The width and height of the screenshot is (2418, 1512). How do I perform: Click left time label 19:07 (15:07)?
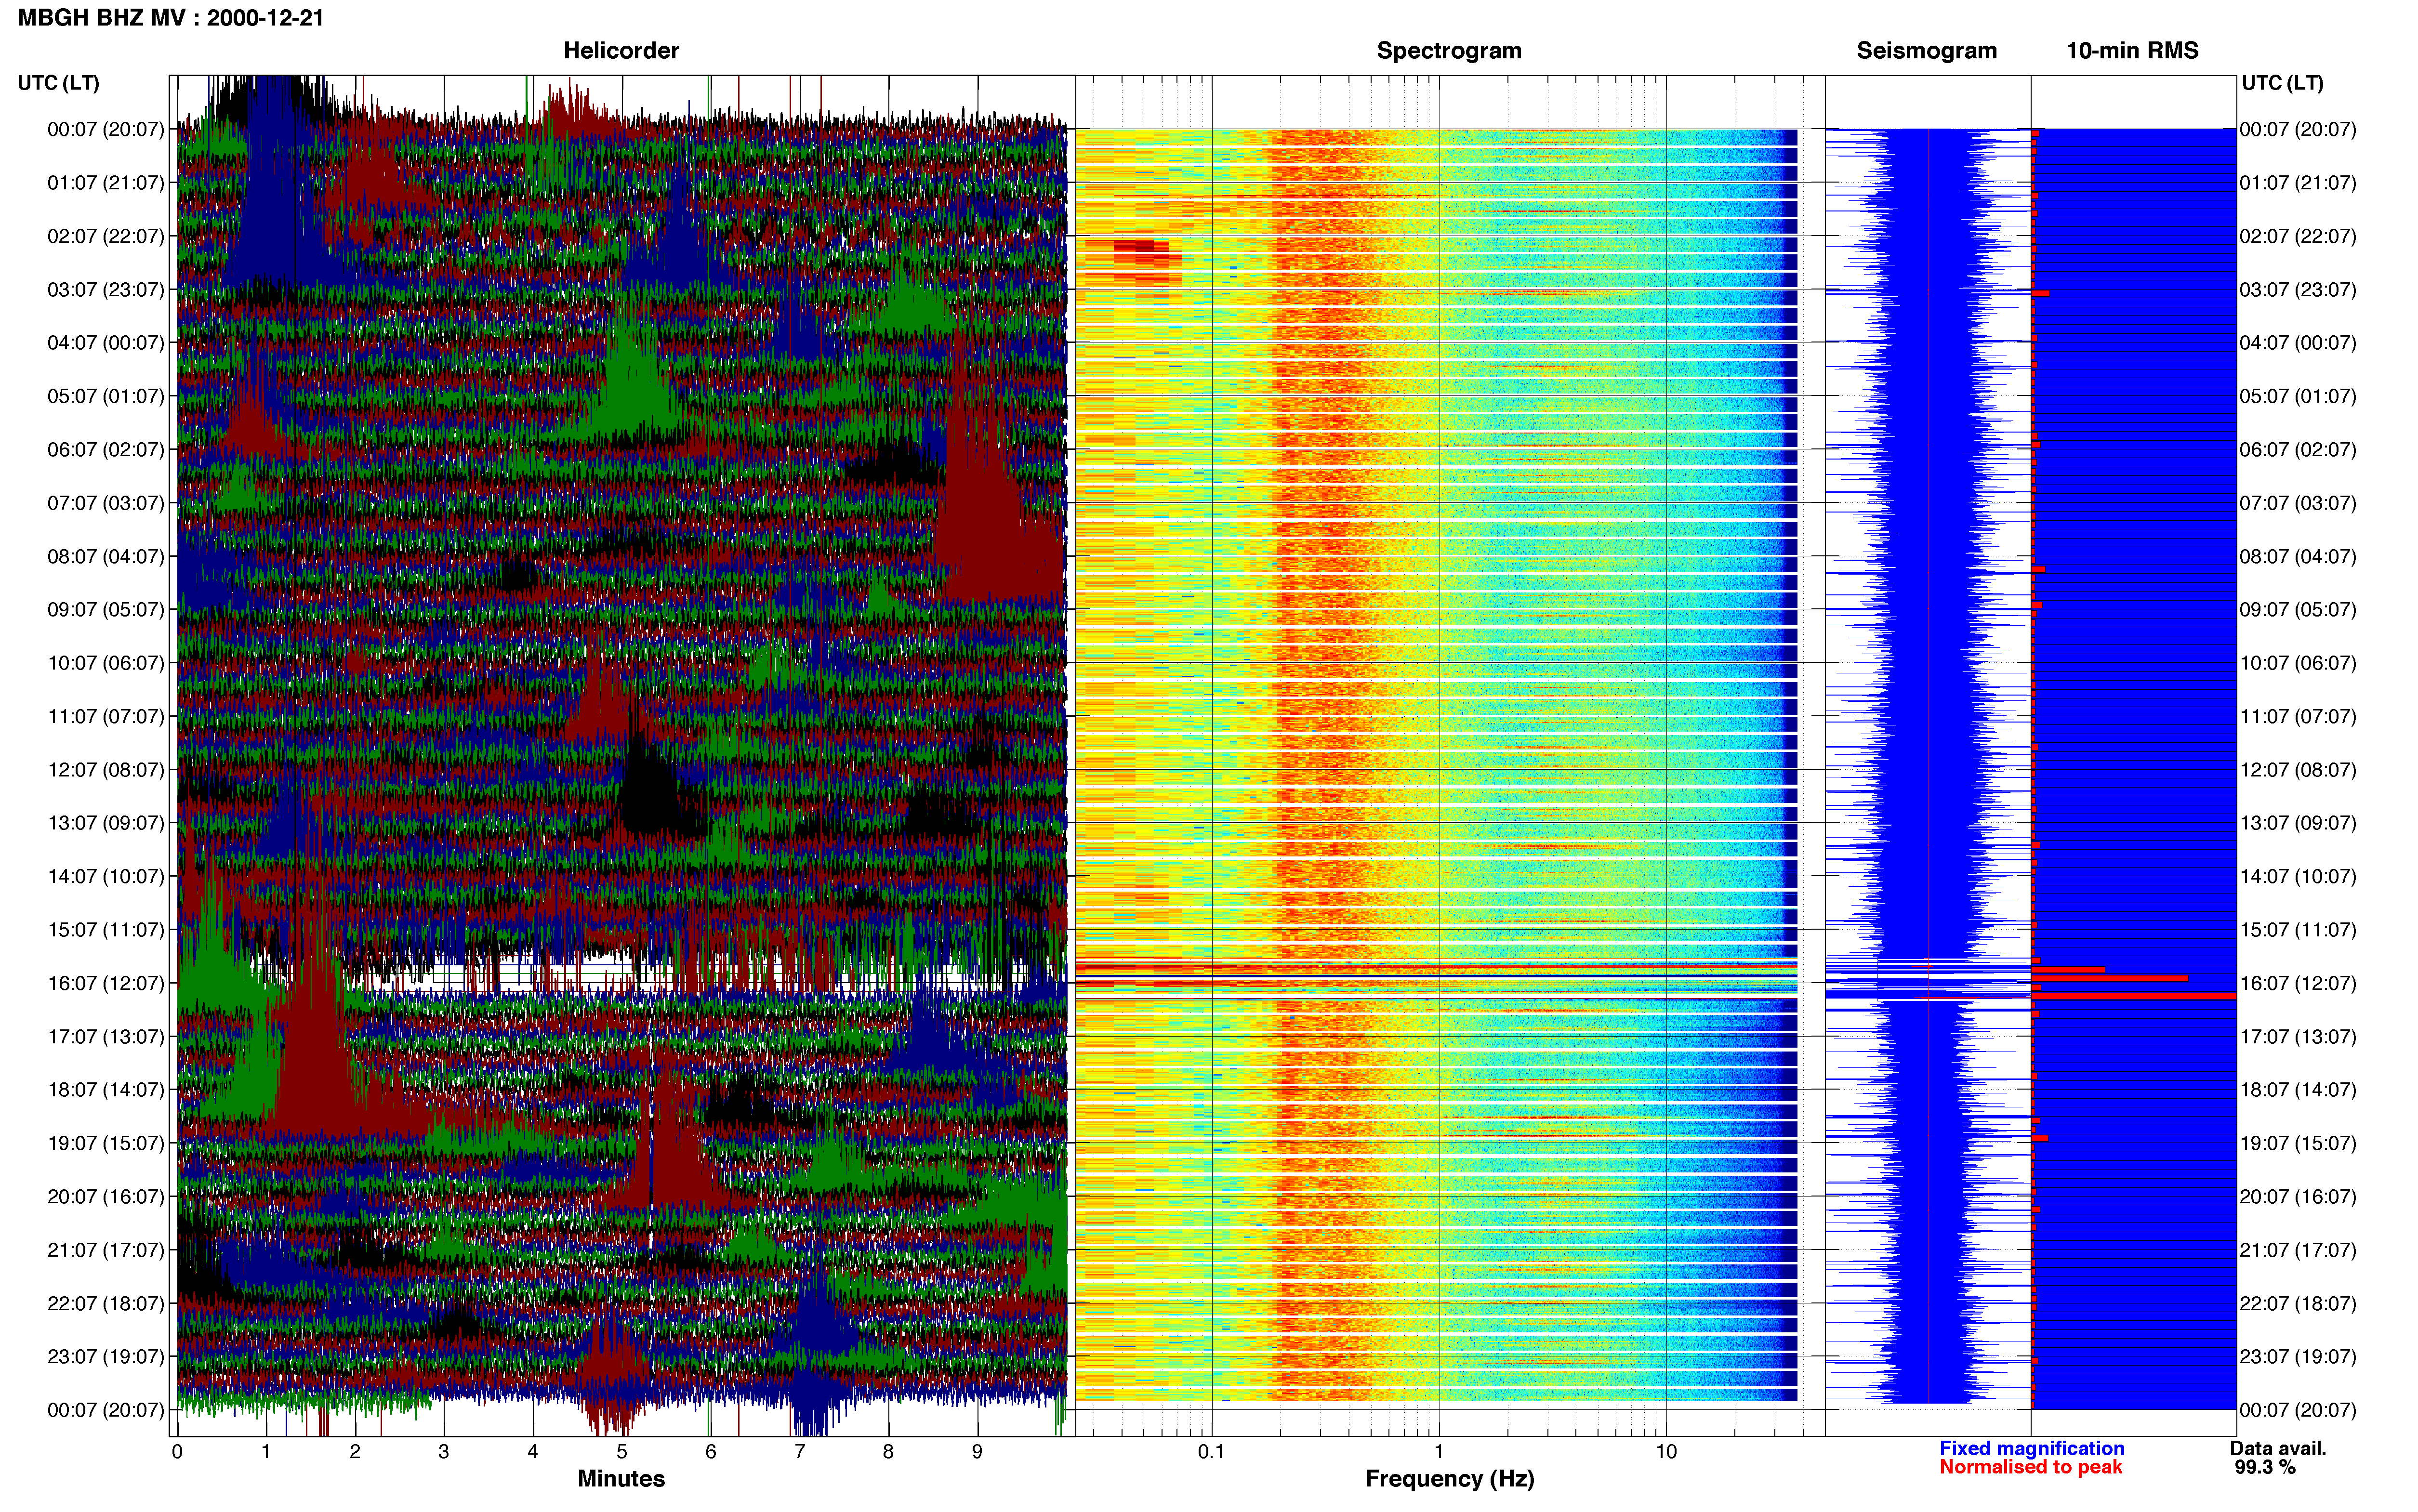106,1143
